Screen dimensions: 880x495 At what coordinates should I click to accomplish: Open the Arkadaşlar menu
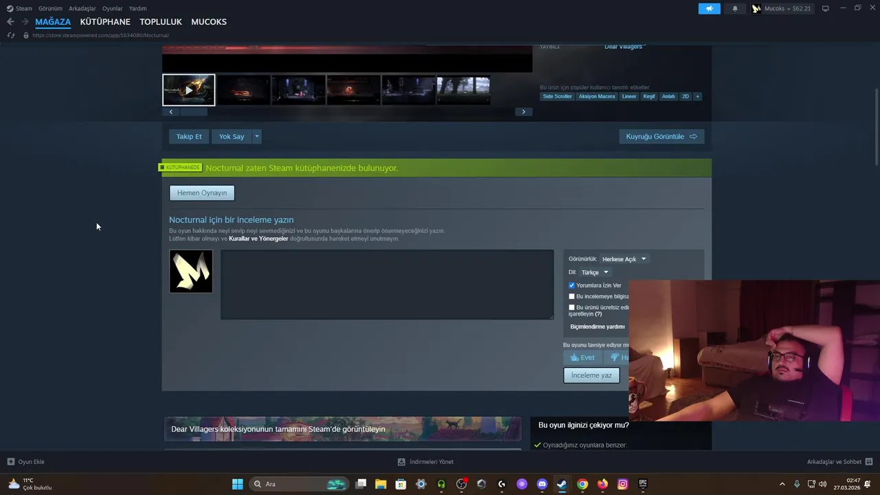[82, 8]
